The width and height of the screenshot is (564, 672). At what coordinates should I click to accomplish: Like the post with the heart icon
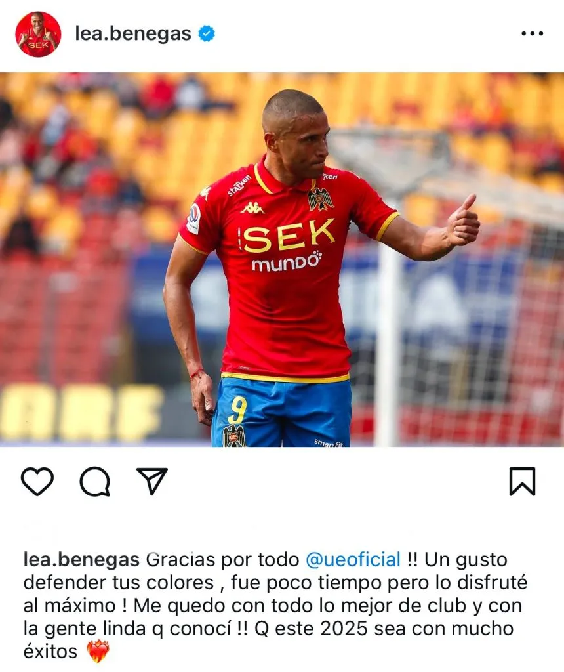pos(37,481)
